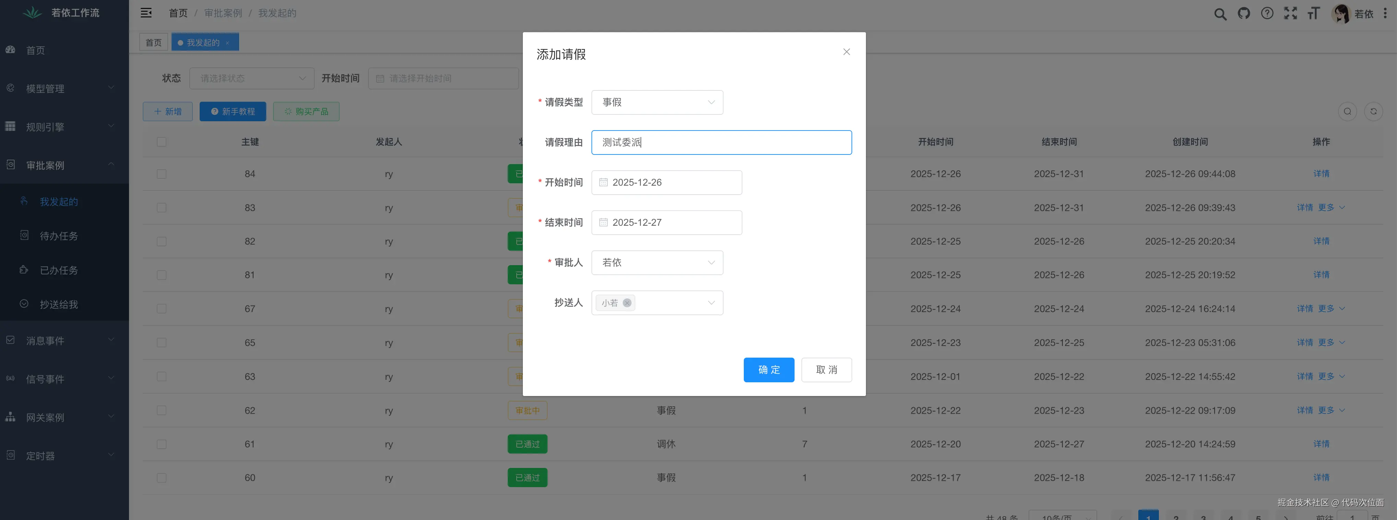
Task: Open the GitHub source link icon
Action: pos(1244,14)
